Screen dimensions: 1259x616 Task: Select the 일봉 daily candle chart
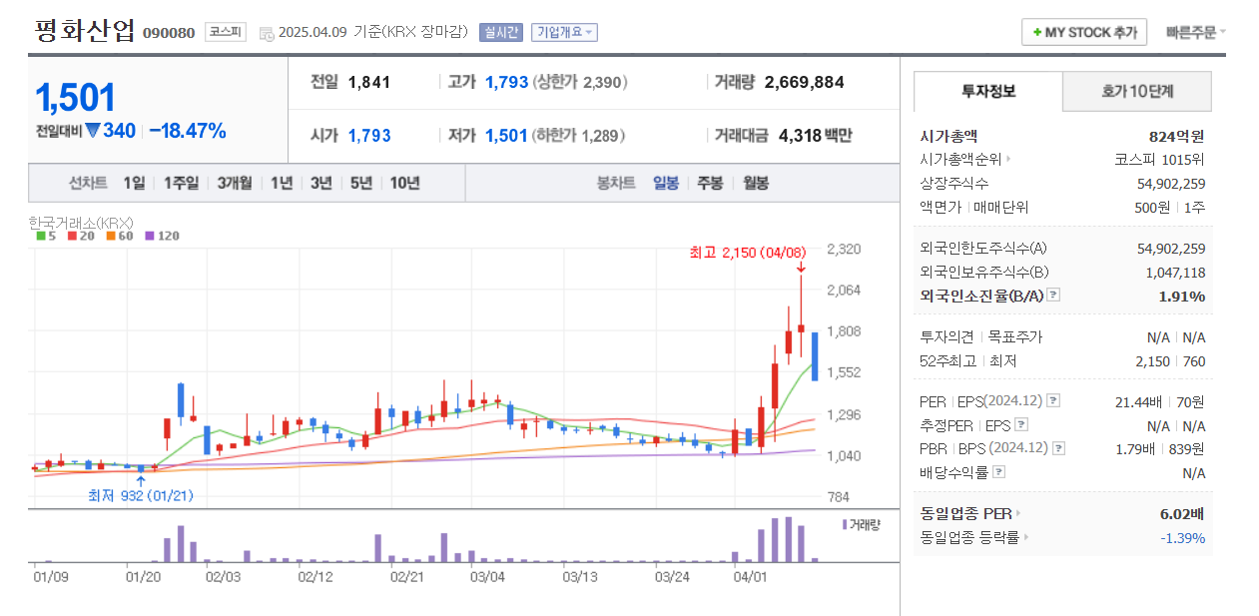click(x=666, y=183)
